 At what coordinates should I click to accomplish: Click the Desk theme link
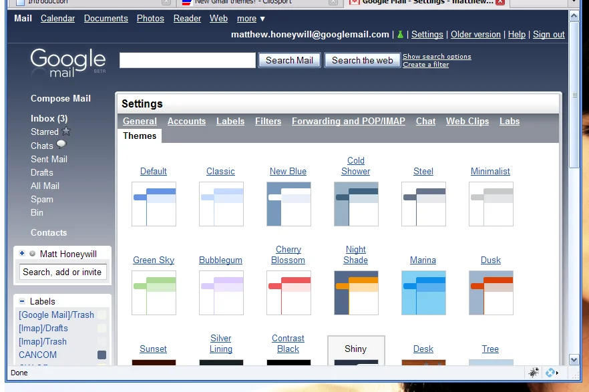pyautogui.click(x=423, y=349)
